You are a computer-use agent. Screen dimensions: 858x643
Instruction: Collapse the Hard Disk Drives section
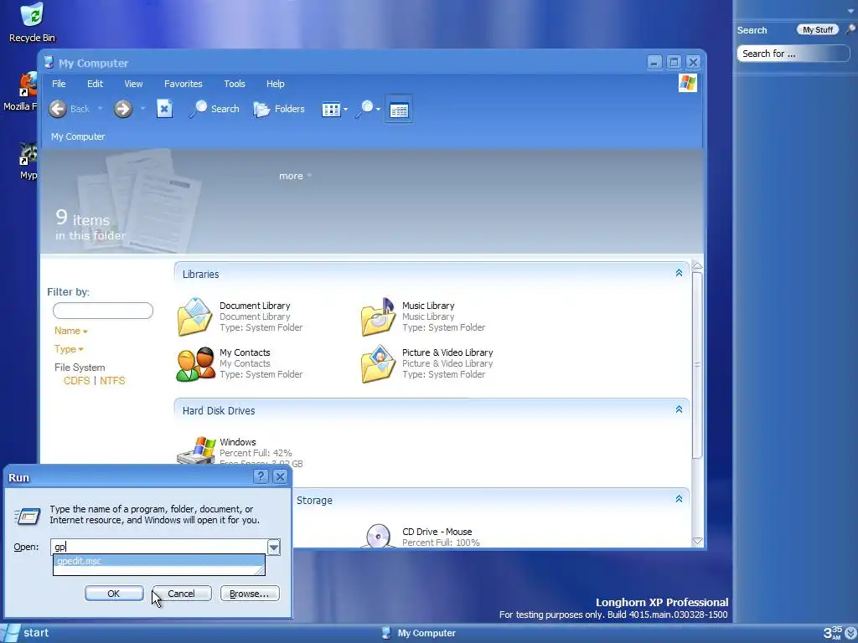pos(679,409)
